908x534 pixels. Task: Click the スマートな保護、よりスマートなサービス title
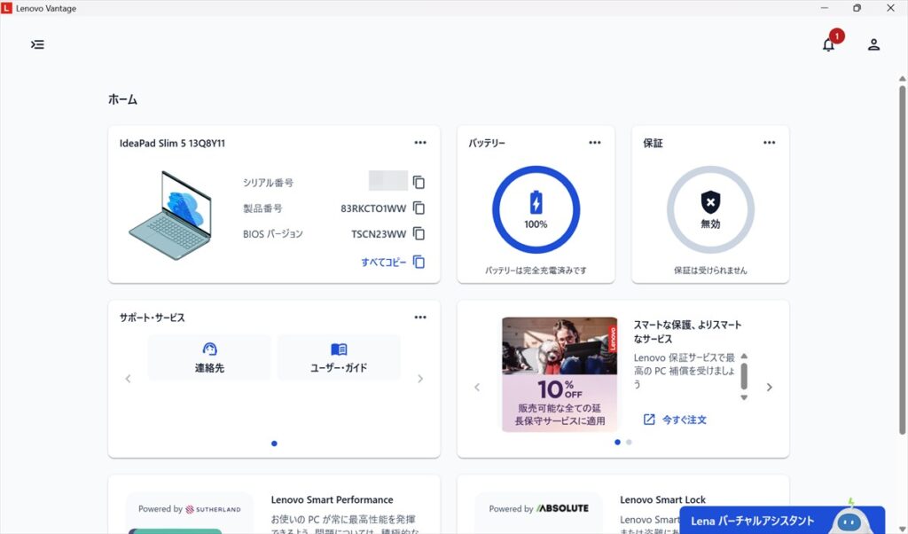[x=687, y=331]
